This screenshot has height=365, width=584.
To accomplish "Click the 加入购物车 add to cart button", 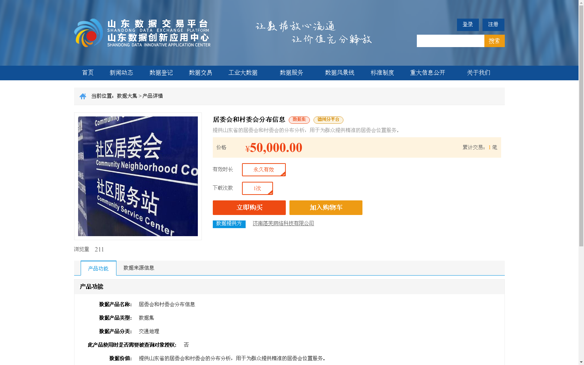I will 326,208.
